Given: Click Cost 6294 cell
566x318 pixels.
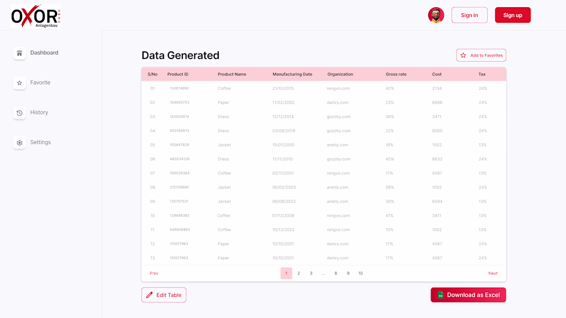Looking at the screenshot, I should (x=437, y=201).
